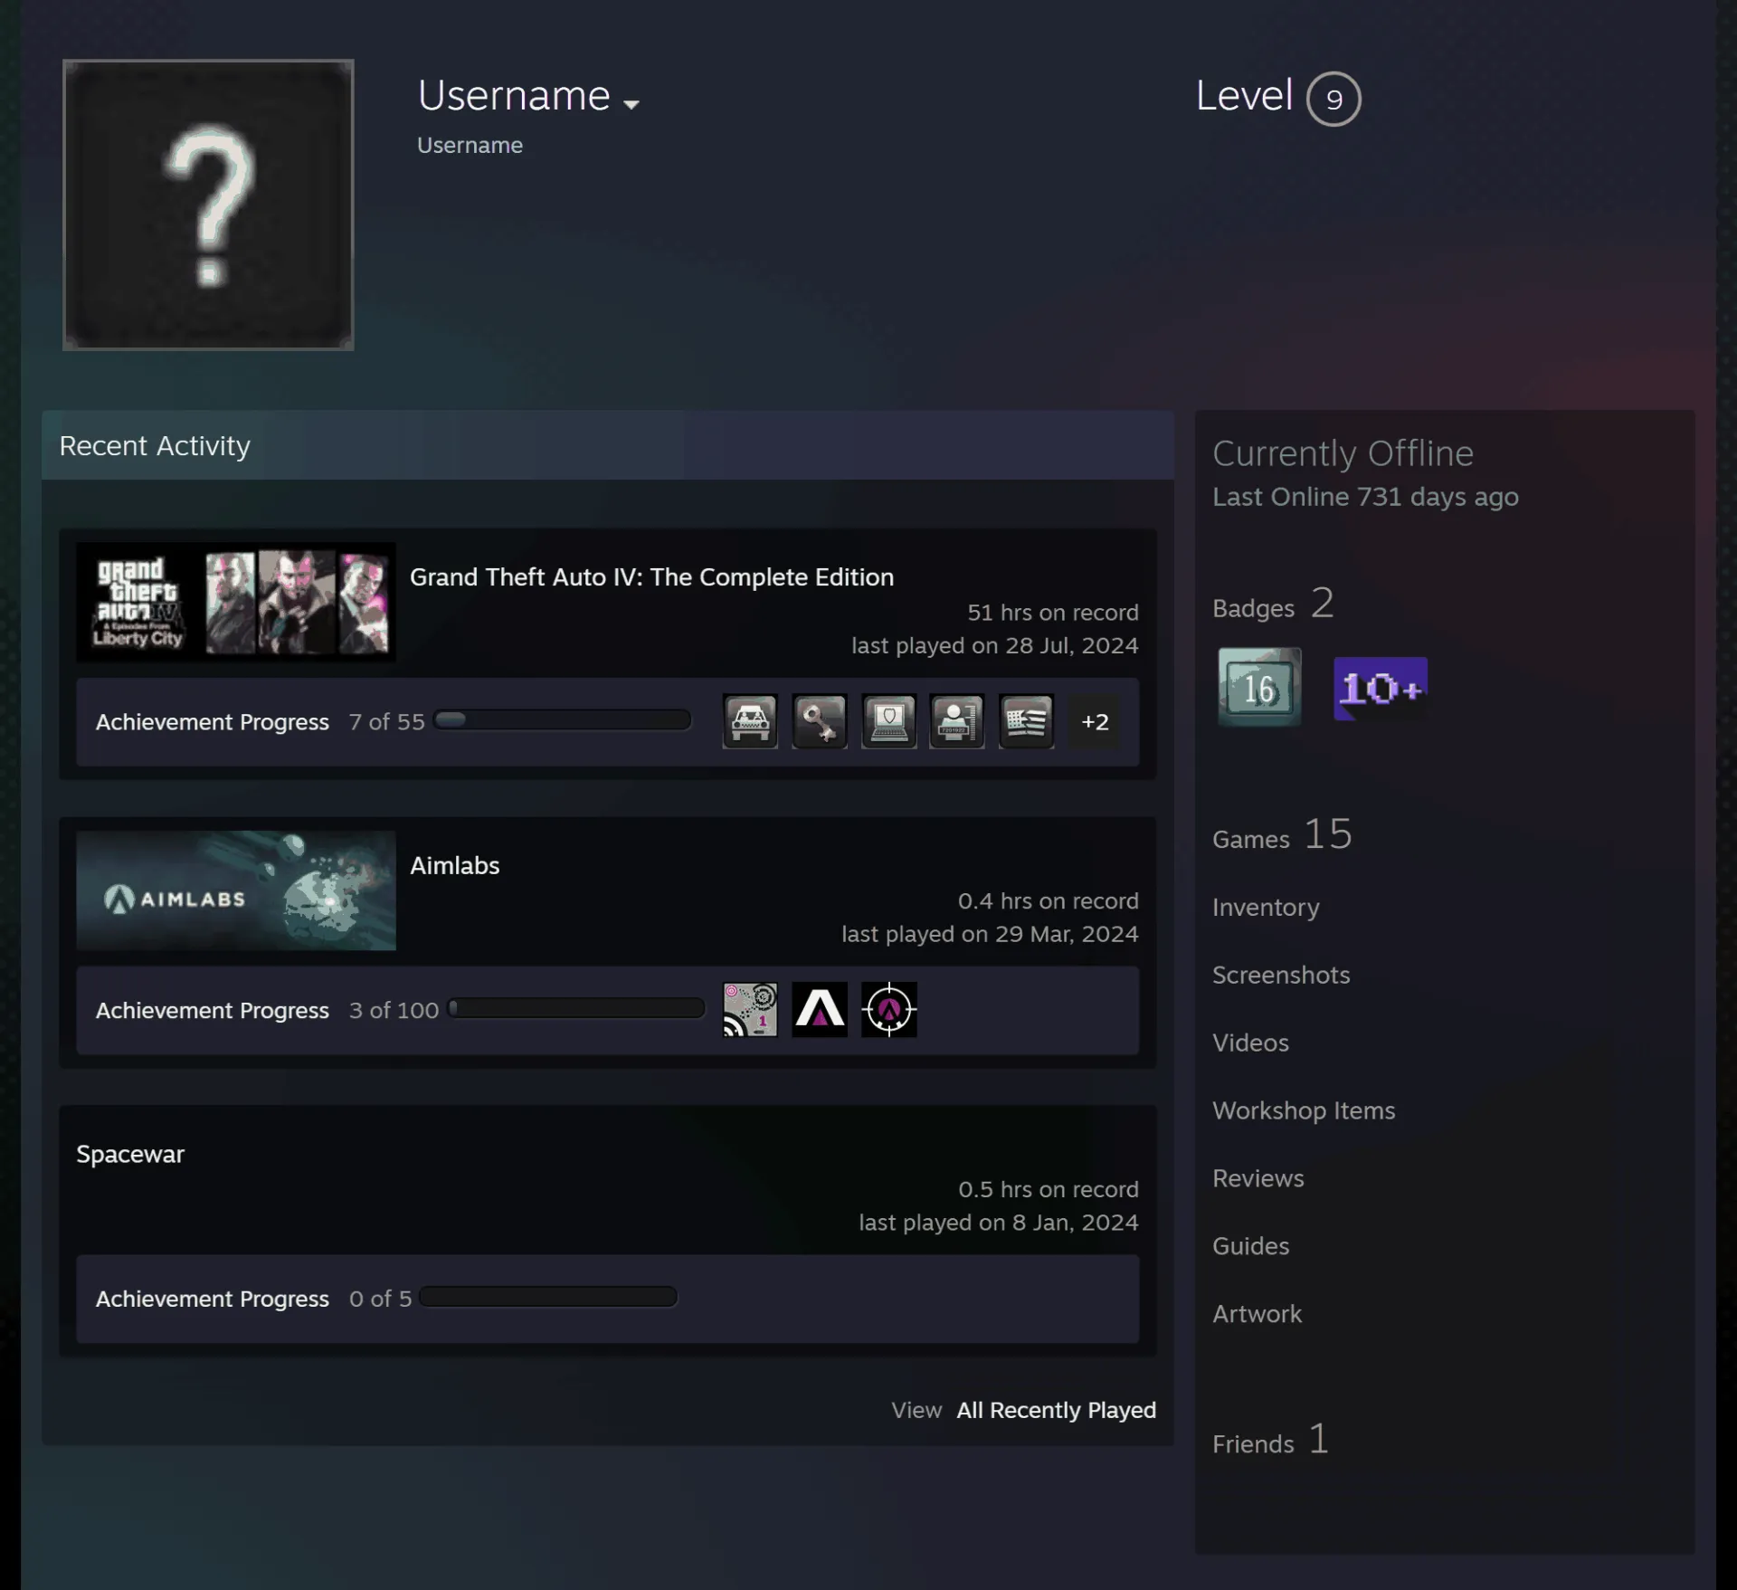Open the profile avatar question mark image

(208, 205)
